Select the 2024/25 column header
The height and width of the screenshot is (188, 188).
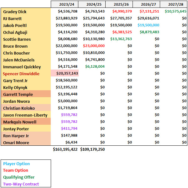92,4
